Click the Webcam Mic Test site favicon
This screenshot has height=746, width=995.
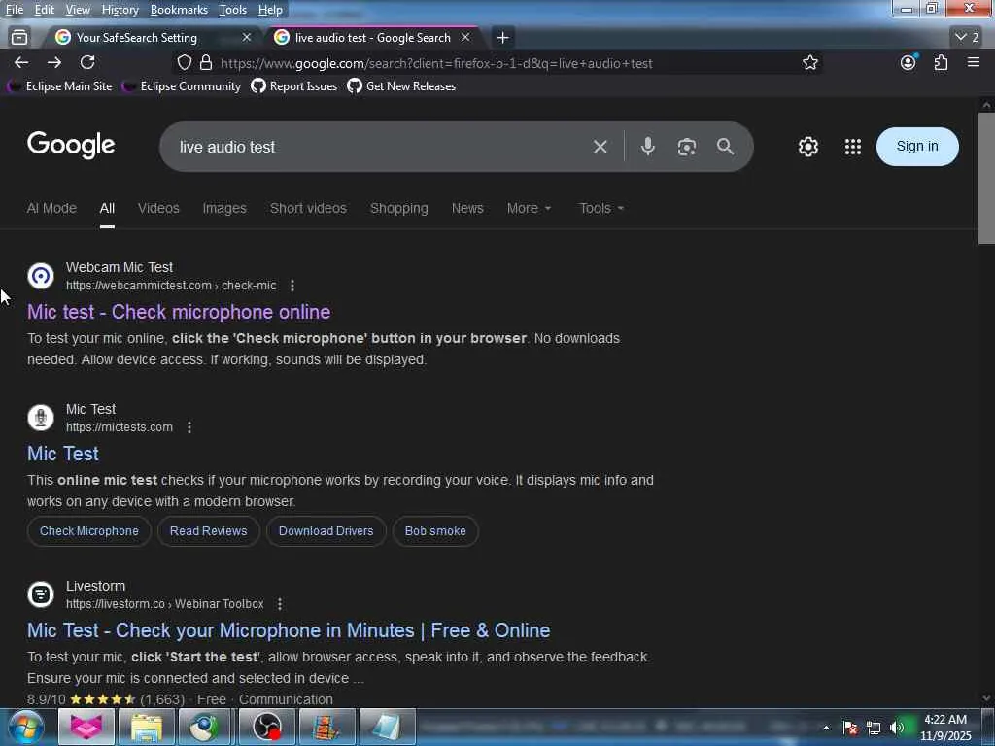(41, 276)
